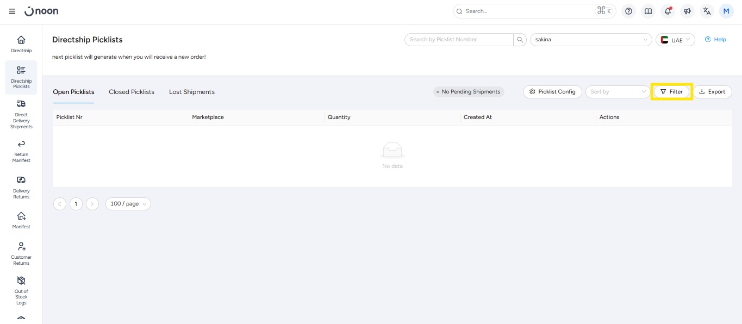Viewport: 742px width, 324px height.
Task: Expand the sakina store dropdown
Action: click(590, 40)
